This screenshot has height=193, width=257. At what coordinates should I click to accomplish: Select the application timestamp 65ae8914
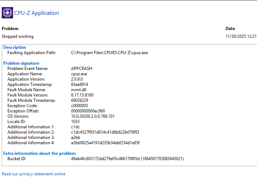[80, 84]
